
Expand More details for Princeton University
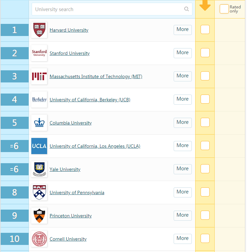[183, 216]
